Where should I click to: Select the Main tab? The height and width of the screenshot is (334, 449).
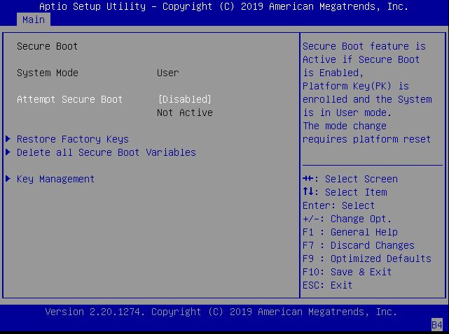[x=34, y=20]
